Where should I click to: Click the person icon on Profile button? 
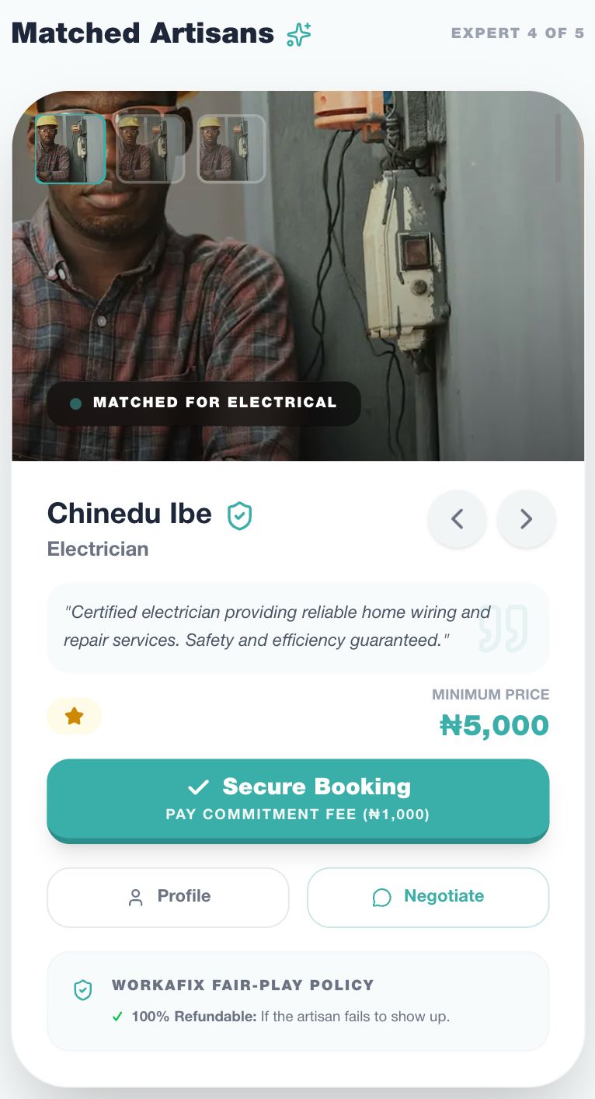136,898
